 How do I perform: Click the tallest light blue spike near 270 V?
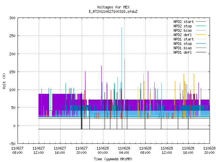pyautogui.click(x=122, y=58)
